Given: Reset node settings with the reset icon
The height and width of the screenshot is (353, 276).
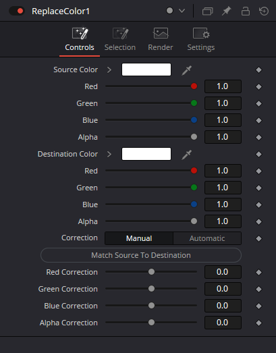Looking at the screenshot, I should pos(264,11).
